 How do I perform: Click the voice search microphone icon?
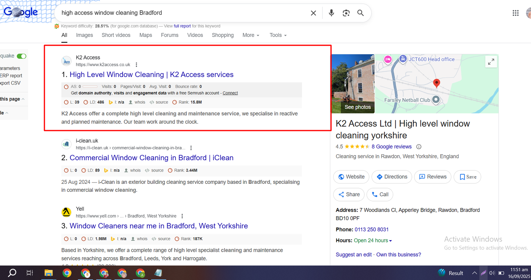pyautogui.click(x=331, y=13)
